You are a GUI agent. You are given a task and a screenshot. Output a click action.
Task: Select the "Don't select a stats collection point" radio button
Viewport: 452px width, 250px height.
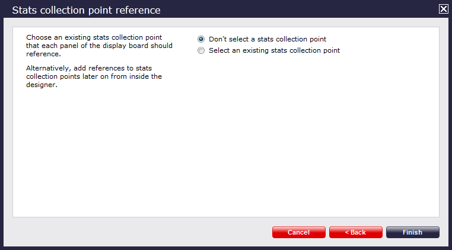tap(201, 39)
